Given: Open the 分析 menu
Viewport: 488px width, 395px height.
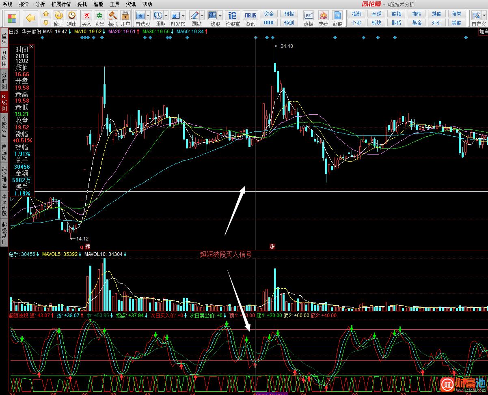Looking at the screenshot, I should pyautogui.click(x=40, y=4).
